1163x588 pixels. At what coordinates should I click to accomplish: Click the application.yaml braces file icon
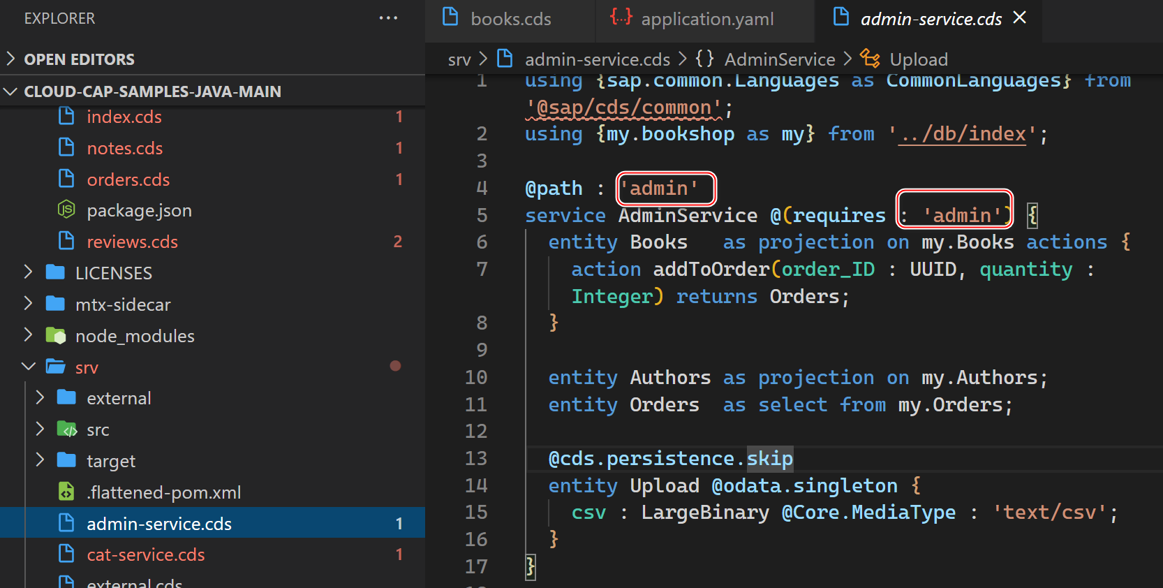pos(621,17)
